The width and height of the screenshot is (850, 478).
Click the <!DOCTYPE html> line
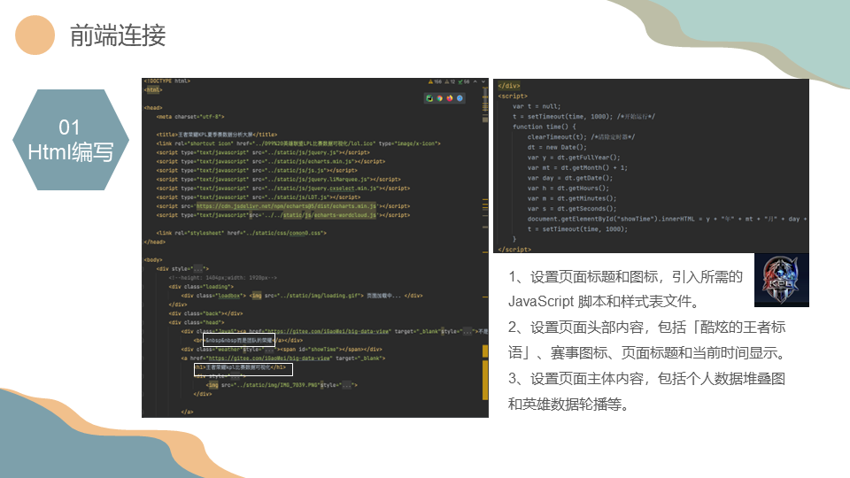[x=167, y=81]
